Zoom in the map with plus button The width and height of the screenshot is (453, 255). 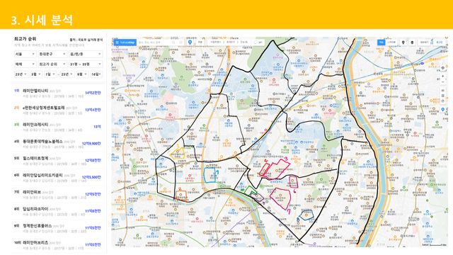442,76
